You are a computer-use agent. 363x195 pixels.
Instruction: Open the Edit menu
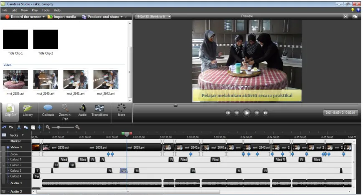pos(14,10)
